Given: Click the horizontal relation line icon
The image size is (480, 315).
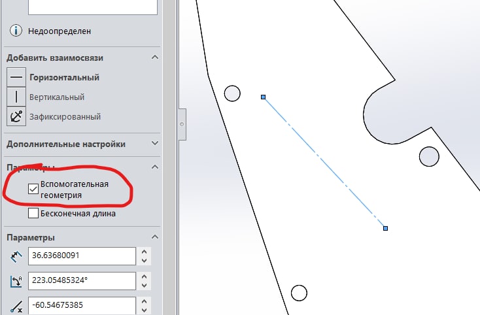Looking at the screenshot, I should click(x=16, y=77).
